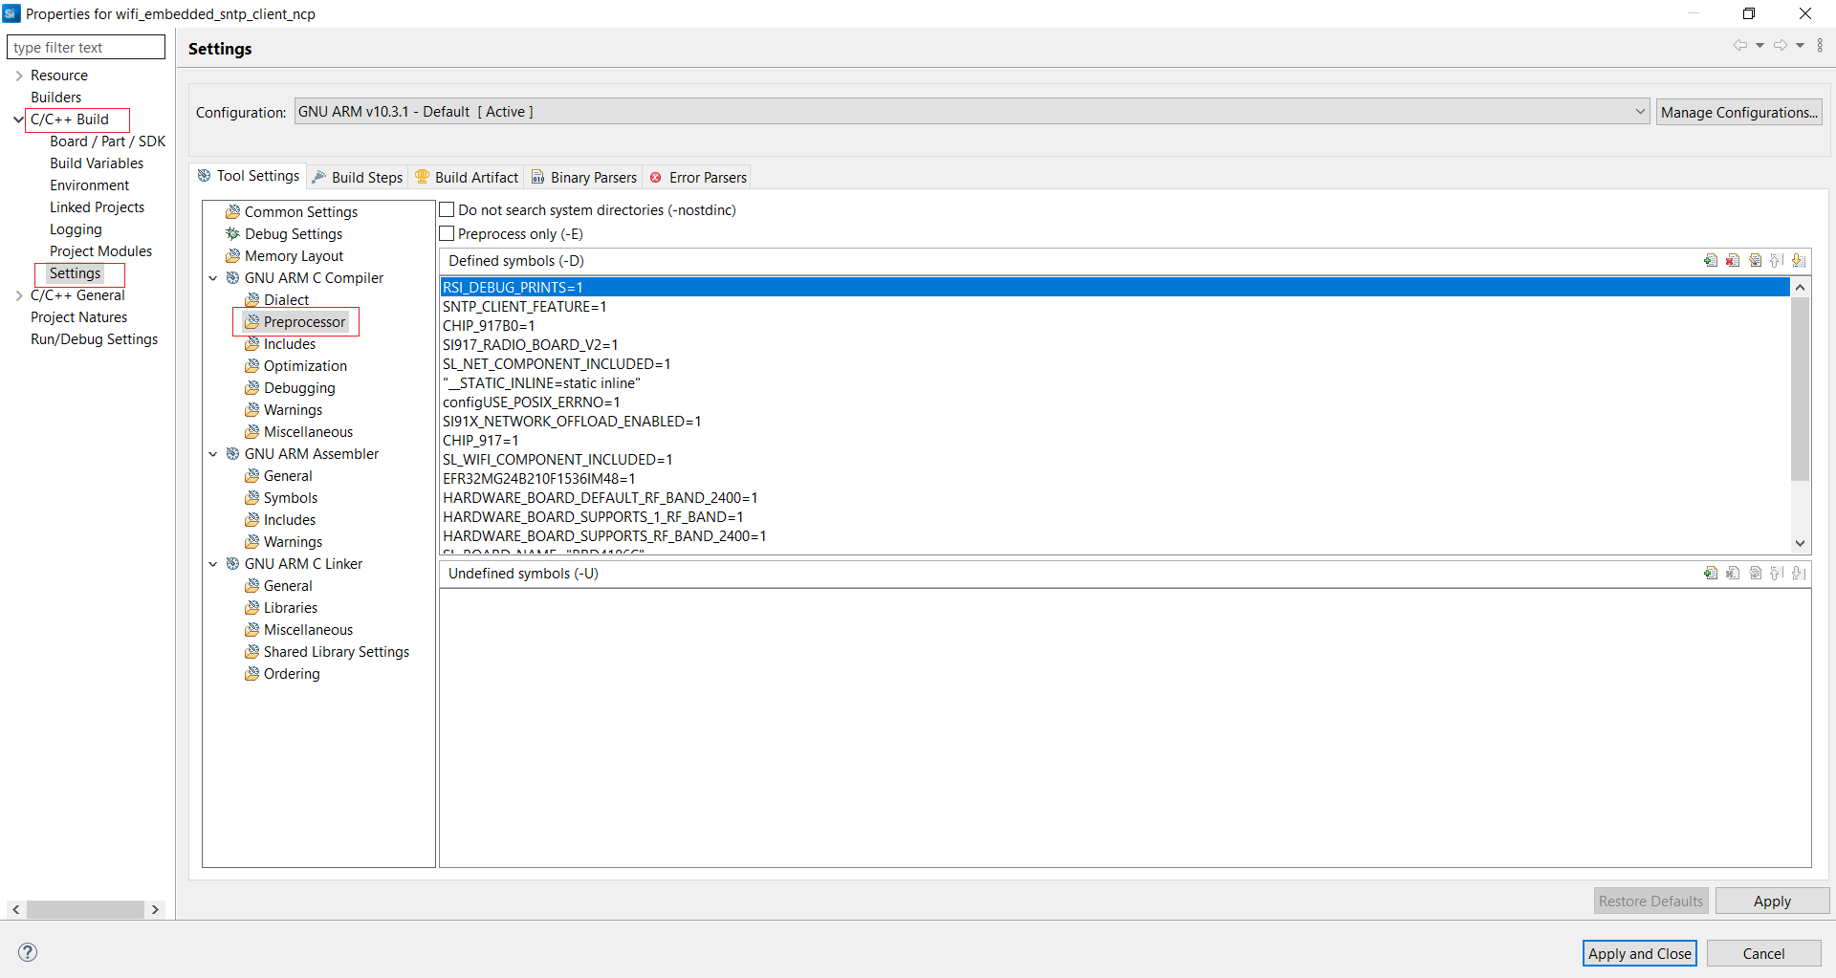Move the selected defined symbol up
Viewport: 1836px width, 978px height.
click(x=1777, y=260)
